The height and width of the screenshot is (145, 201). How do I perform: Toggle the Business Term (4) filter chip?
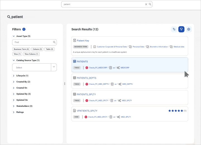(21, 49)
